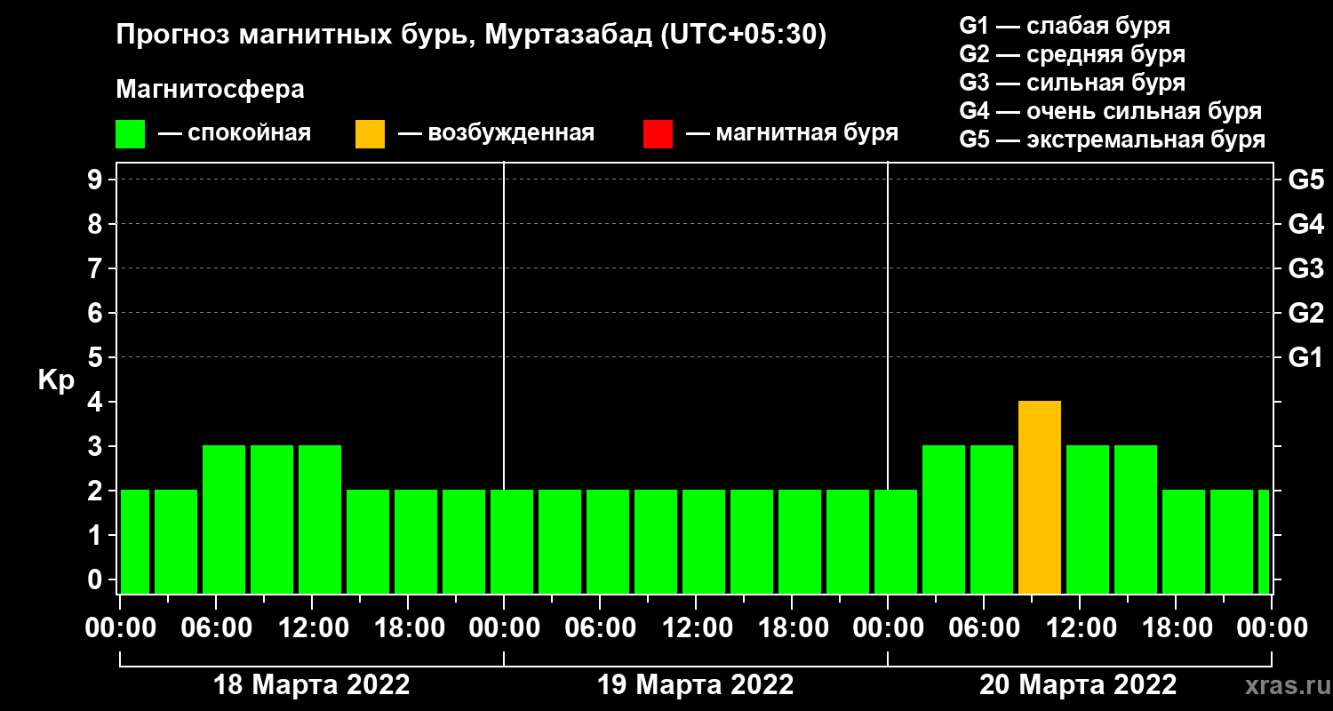Viewport: 1333px width, 711px height.
Task: Click the Kp axis value 4
Action: (x=97, y=402)
